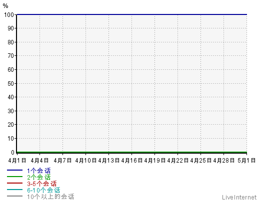This screenshot has height=202, width=260.
Task: Select the 2个会话 legend label
Action: (x=38, y=177)
